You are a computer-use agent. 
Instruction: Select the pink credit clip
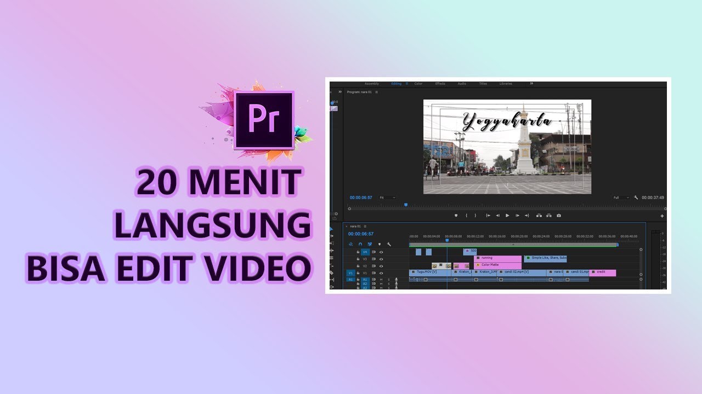[x=602, y=273]
